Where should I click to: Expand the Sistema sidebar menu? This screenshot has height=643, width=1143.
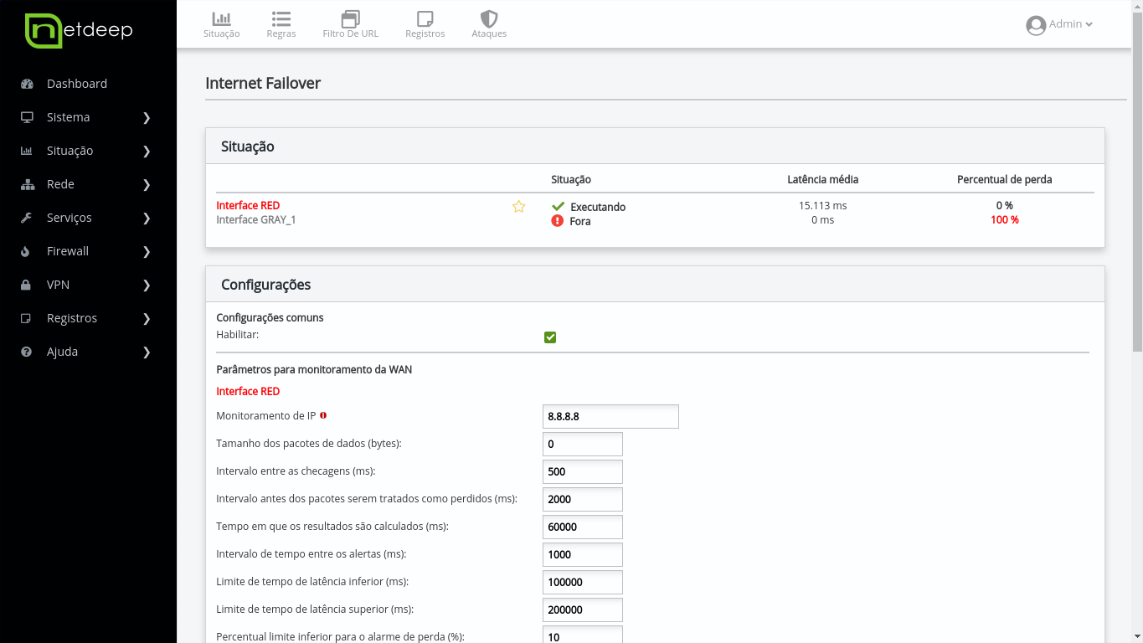[88, 117]
